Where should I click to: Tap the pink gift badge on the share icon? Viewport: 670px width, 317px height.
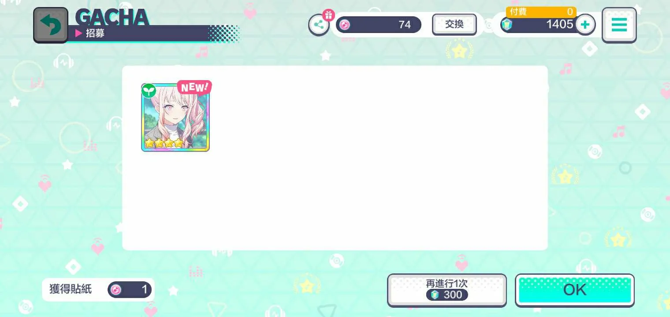(x=328, y=15)
